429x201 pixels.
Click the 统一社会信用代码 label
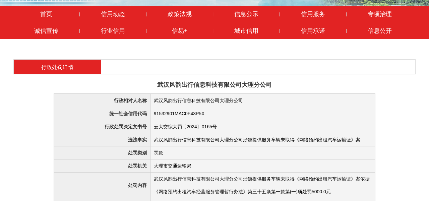[128, 114]
